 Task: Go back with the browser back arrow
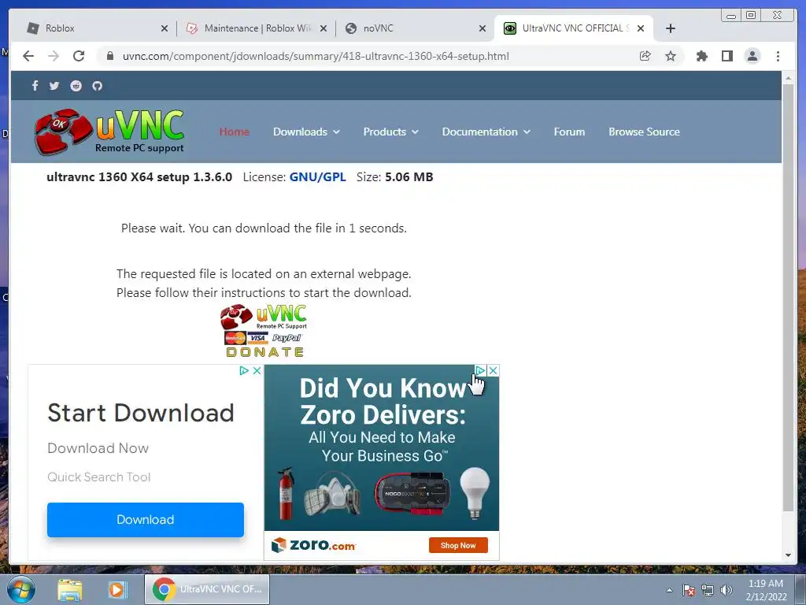28,56
